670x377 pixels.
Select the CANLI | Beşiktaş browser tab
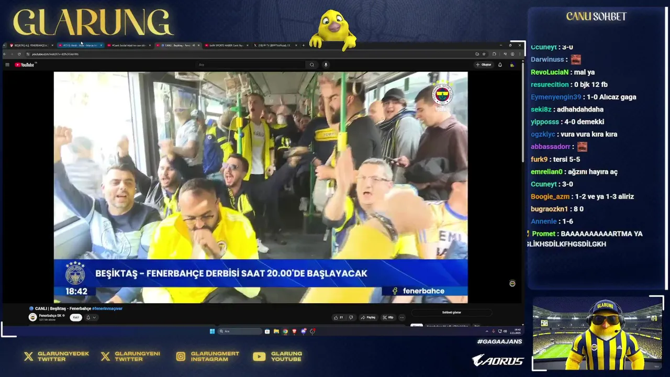click(x=178, y=46)
